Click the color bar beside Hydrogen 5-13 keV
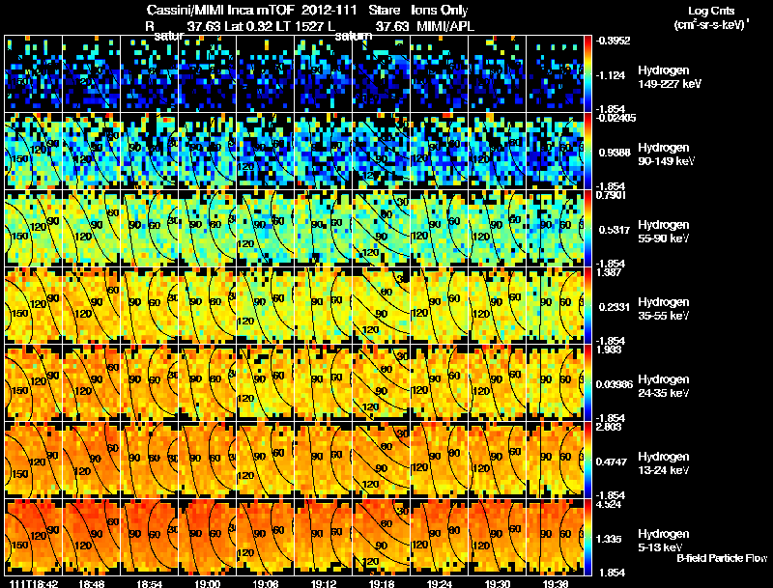 coord(587,538)
